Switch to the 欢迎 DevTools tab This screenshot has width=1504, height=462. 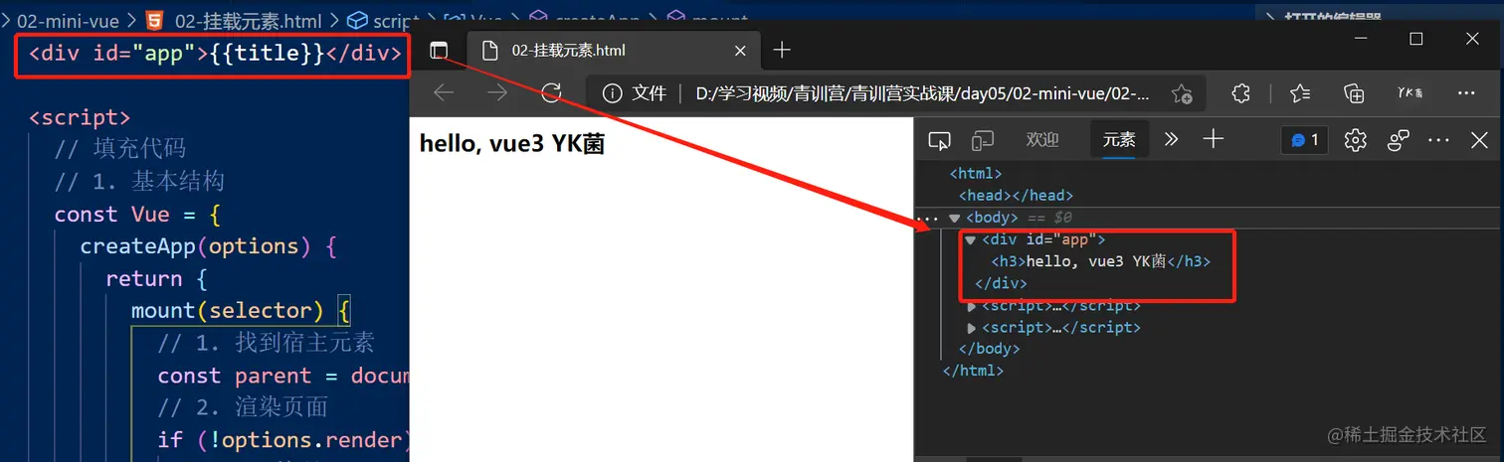[x=1042, y=140]
